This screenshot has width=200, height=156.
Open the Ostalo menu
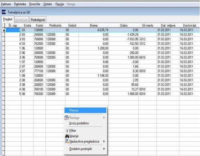point(48,4)
